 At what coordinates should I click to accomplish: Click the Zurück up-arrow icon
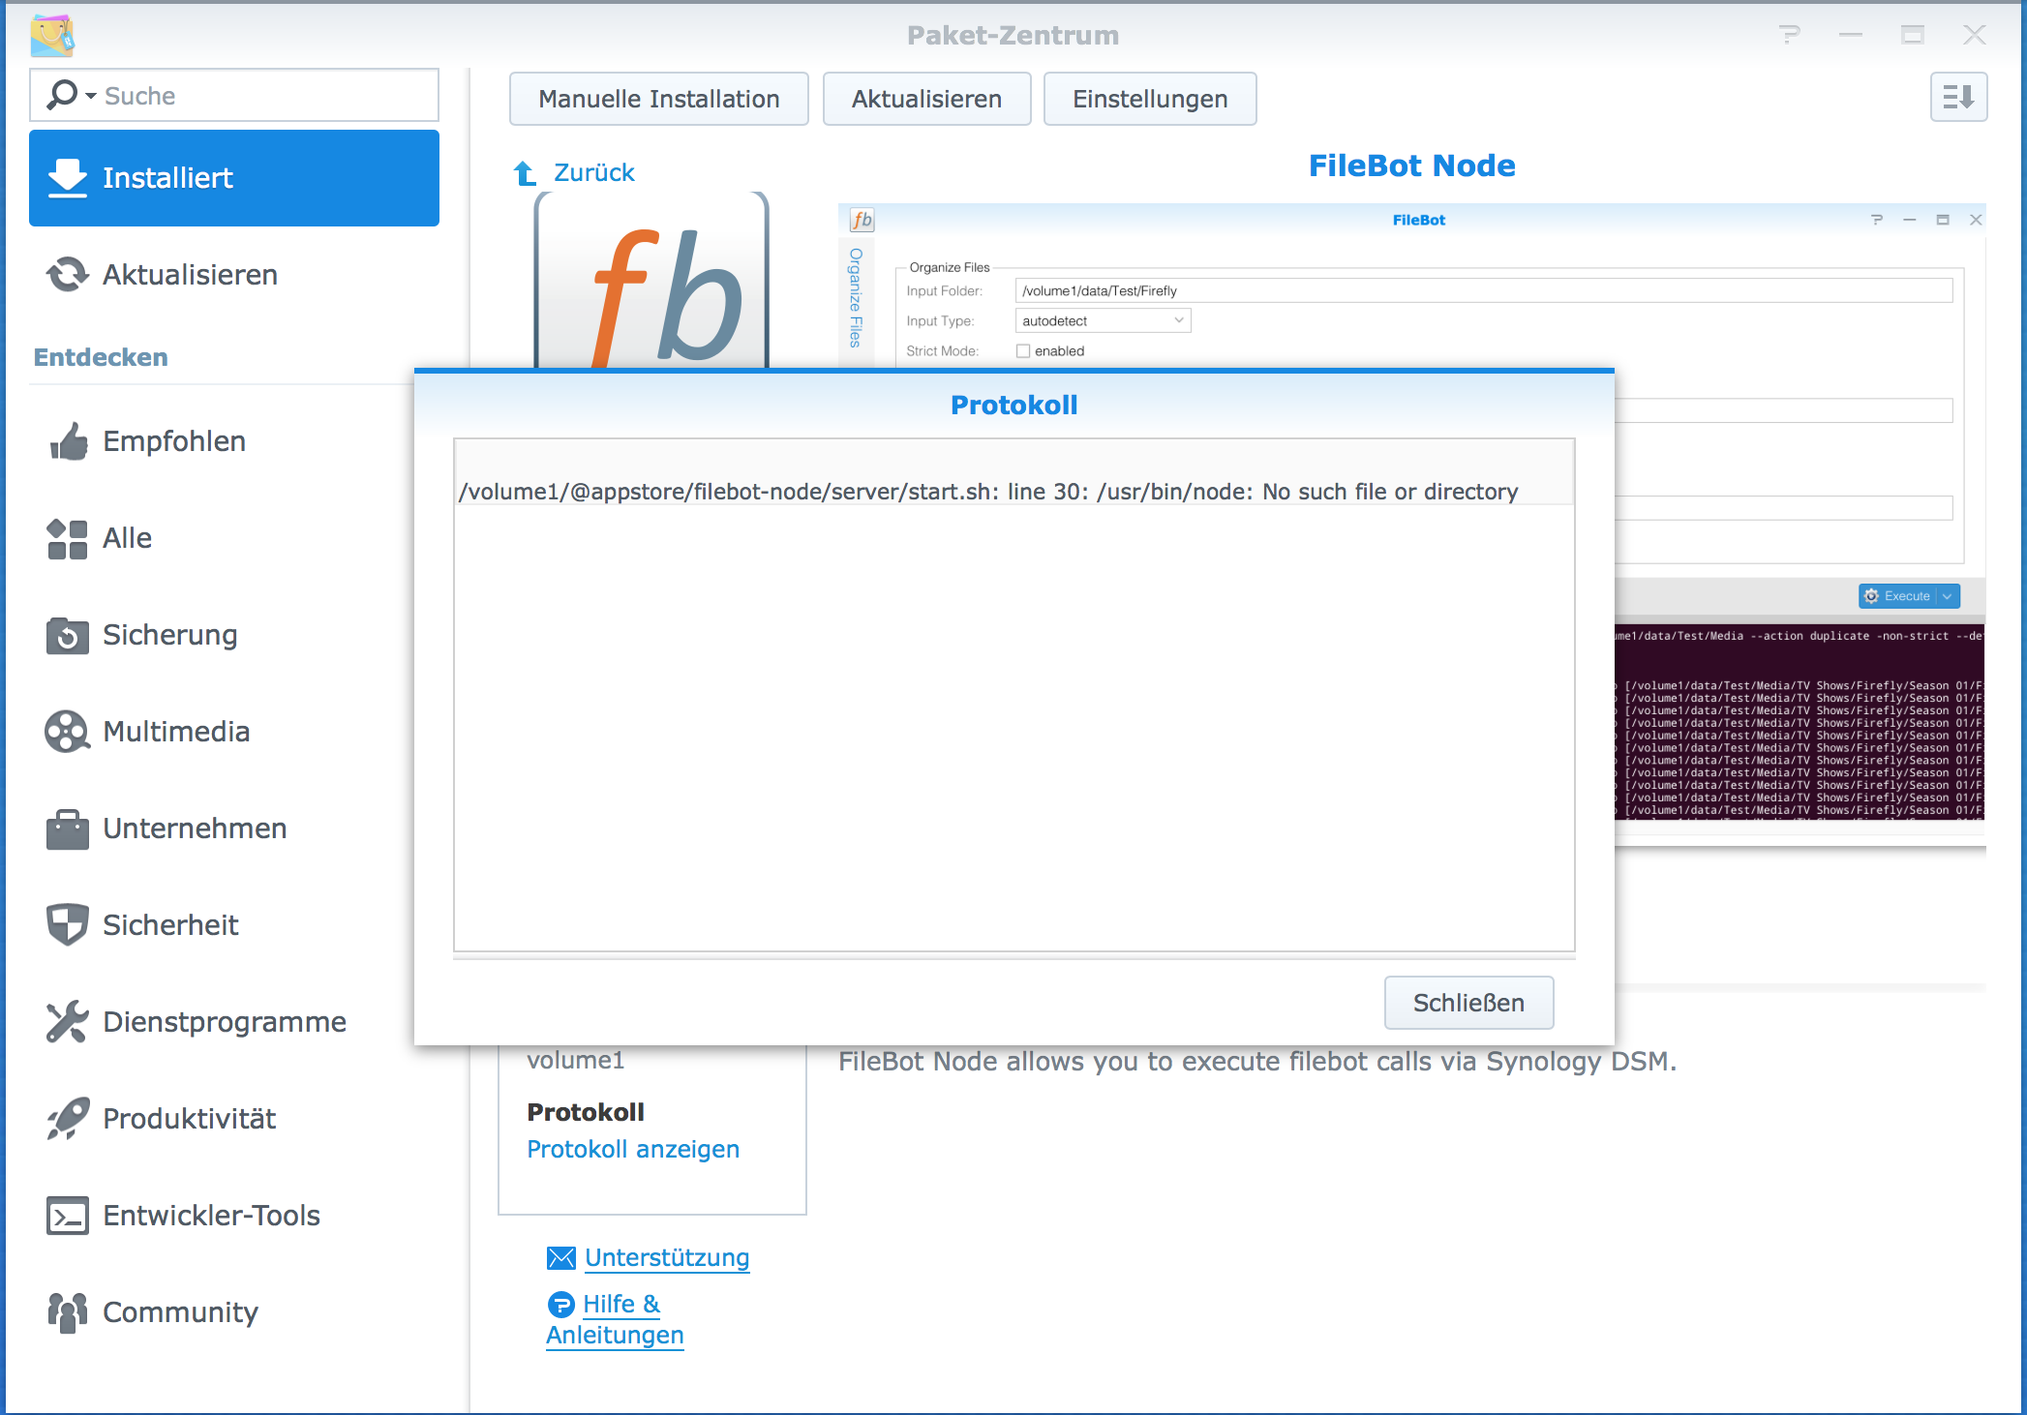tap(525, 173)
